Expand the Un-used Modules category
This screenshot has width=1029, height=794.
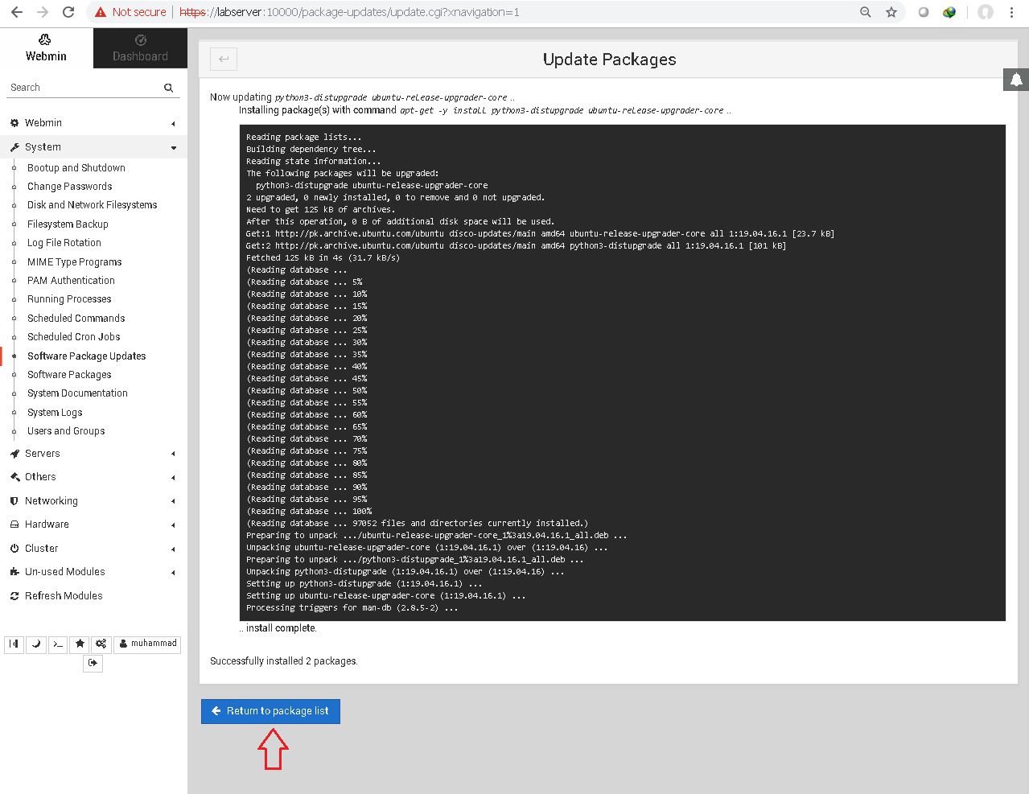[x=93, y=572]
